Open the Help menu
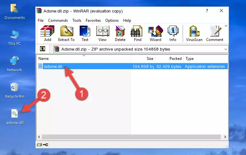 [x=127, y=20]
